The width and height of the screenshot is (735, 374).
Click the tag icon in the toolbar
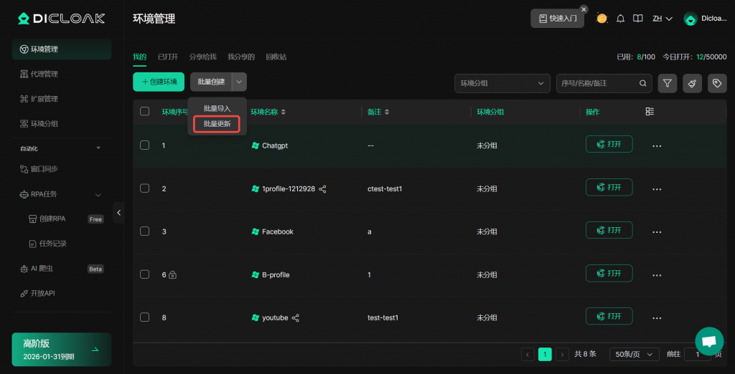[x=716, y=83]
